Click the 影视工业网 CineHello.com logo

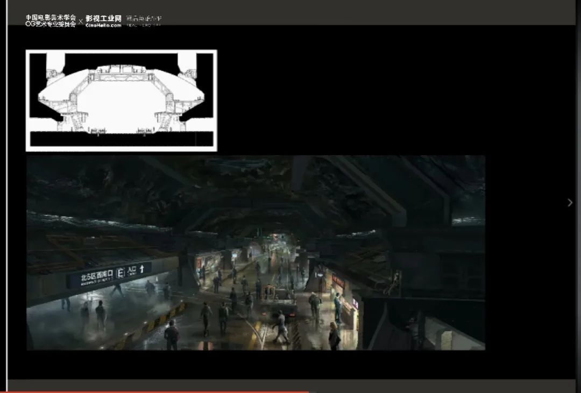[x=103, y=21]
